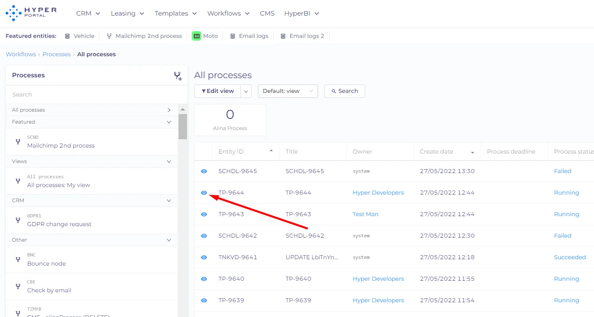
Task: Expand the All processes sidebar row
Action: tap(91, 110)
